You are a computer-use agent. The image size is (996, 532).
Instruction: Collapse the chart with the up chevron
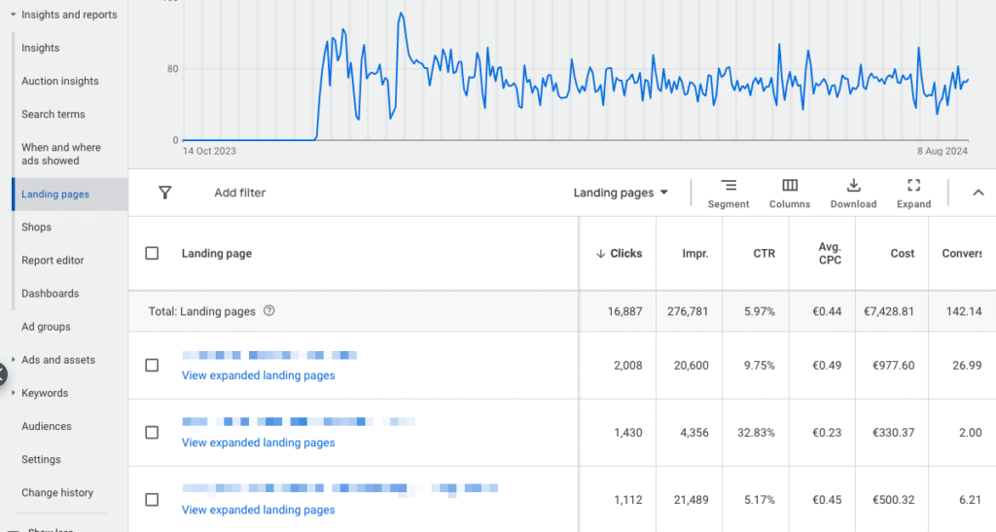(978, 193)
